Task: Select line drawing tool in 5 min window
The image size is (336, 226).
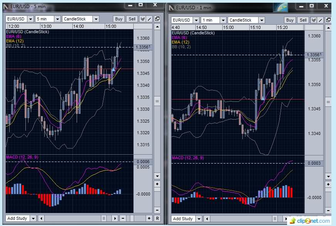Action: (150, 19)
